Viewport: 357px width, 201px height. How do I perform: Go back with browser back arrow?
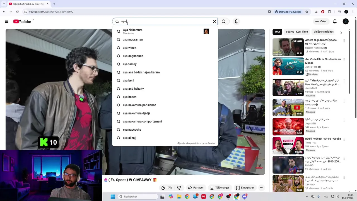(x=4, y=12)
